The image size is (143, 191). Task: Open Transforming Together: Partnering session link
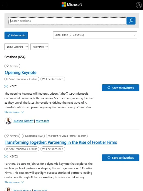(61, 142)
